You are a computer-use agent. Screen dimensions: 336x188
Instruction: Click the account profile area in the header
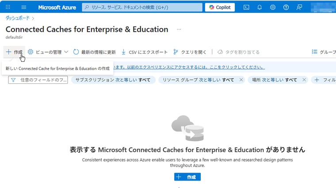click(x=323, y=7)
